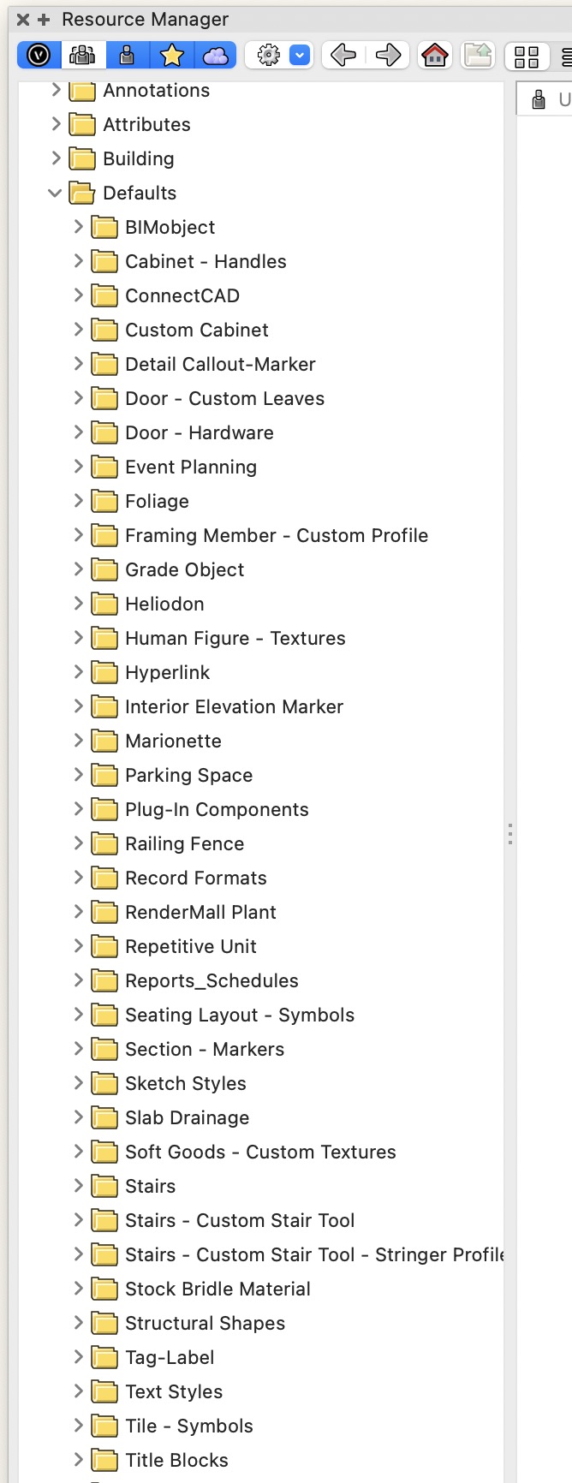Select the Favorites star icon

tap(171, 55)
